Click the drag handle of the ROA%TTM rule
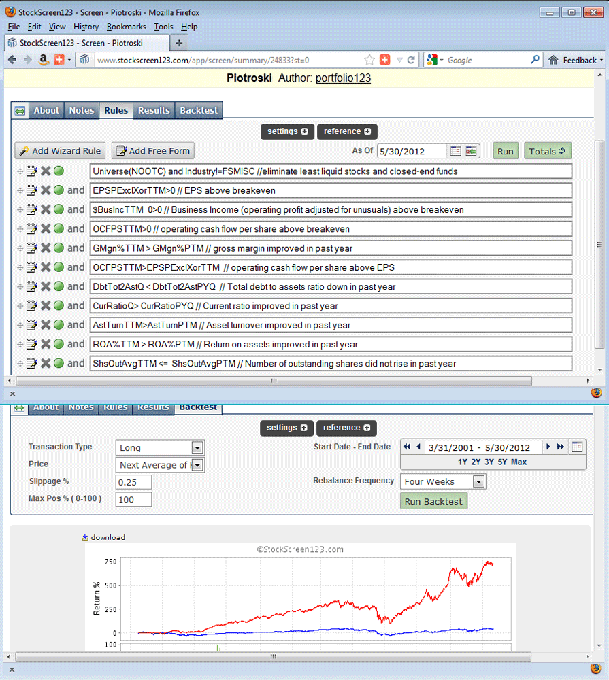This screenshot has height=680, width=609. click(x=20, y=344)
